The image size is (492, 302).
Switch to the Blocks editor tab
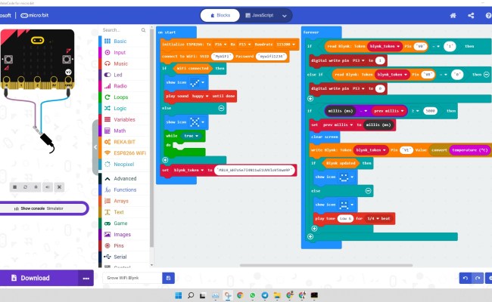[x=220, y=15]
